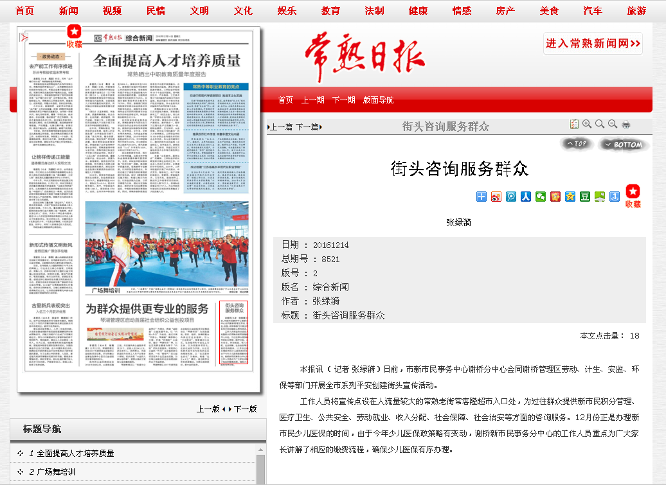The image size is (666, 485).
Task: Open 民情 in top menu
Action: [156, 11]
